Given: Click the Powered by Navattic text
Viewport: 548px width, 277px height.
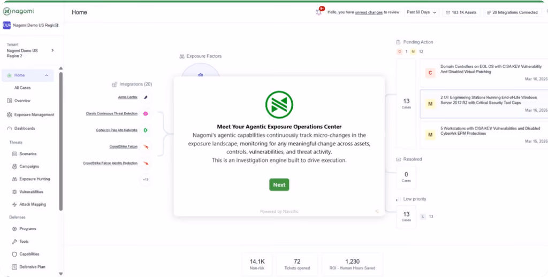Looking at the screenshot, I should pyautogui.click(x=279, y=211).
